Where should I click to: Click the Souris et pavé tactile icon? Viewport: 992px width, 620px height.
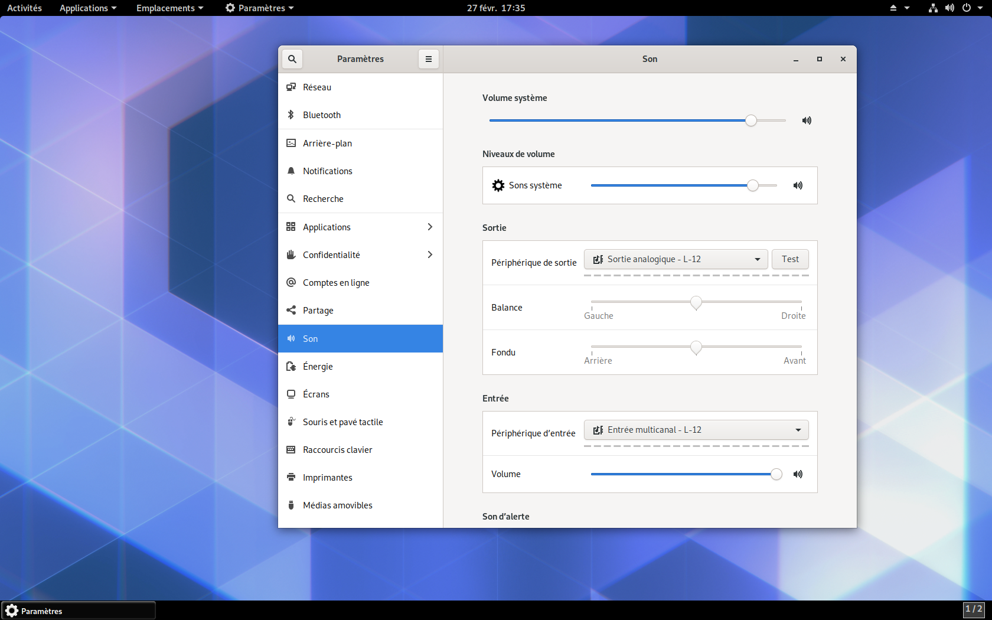pos(291,422)
